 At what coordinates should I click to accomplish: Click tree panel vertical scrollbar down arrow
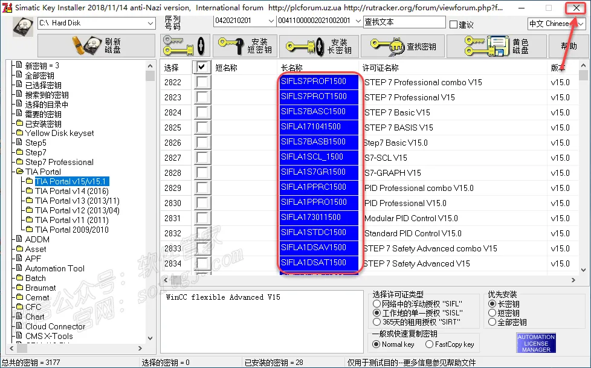[150, 338]
